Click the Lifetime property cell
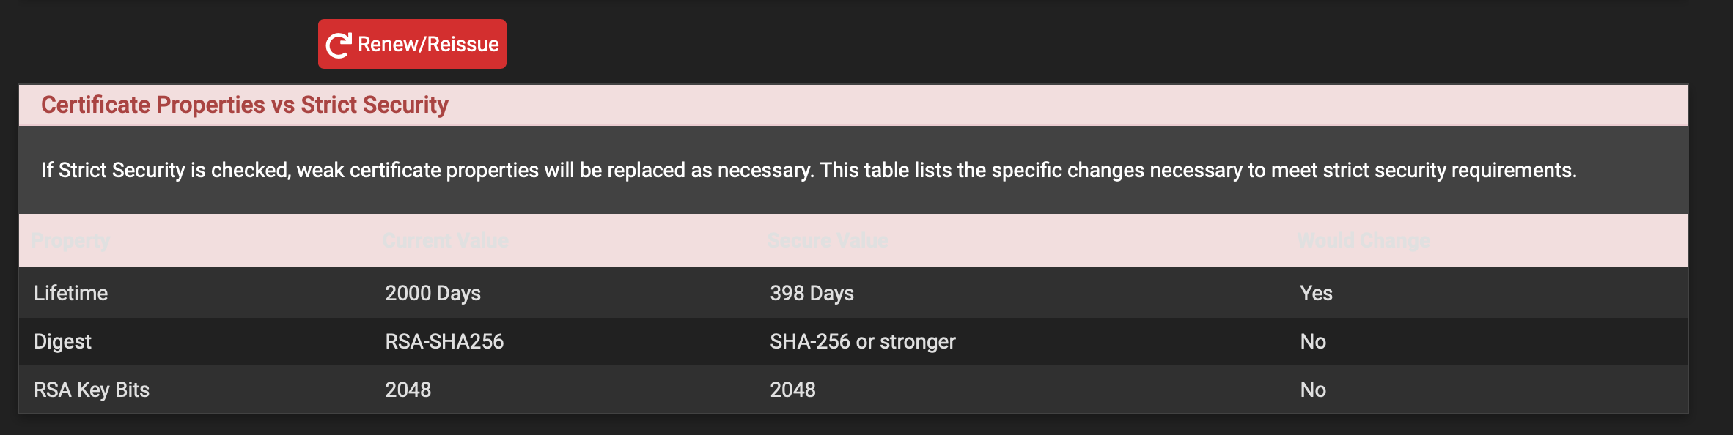 point(71,293)
